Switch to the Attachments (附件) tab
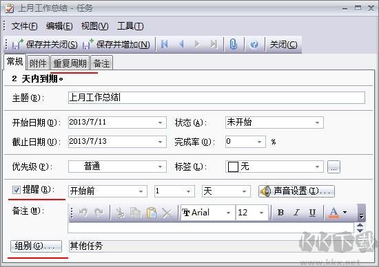This screenshot has width=379, height=267. point(38,63)
